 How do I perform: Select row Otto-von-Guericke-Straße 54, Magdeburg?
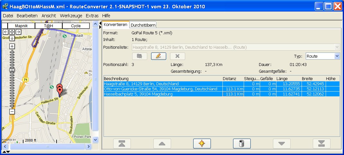click(x=222, y=89)
